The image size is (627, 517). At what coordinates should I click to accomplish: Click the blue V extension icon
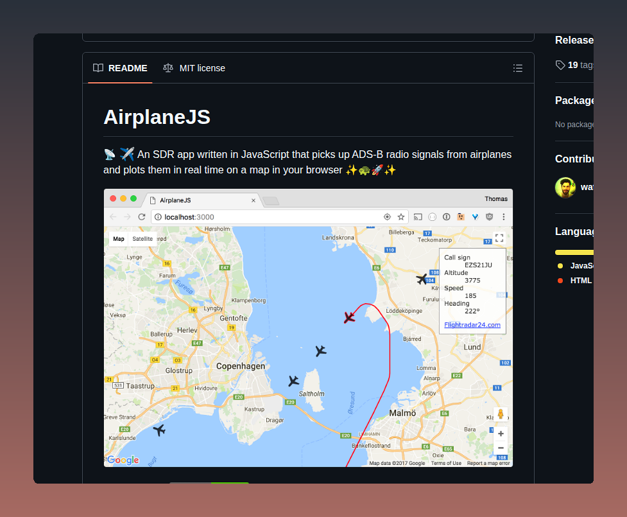tap(475, 217)
